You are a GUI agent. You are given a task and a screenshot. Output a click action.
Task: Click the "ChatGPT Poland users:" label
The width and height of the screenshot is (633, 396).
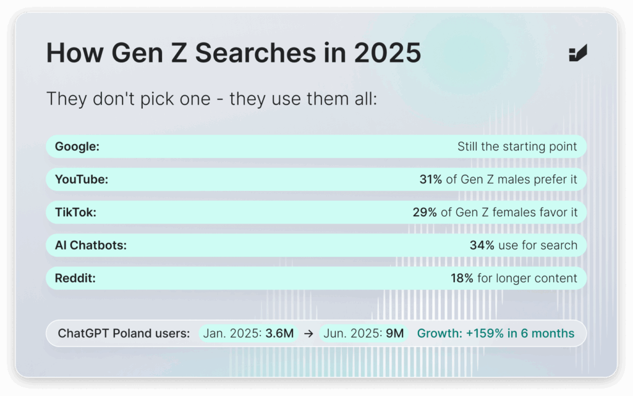pyautogui.click(x=124, y=334)
